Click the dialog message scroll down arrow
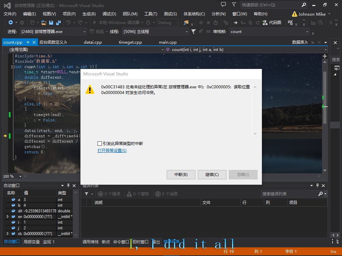Screen dimensions: 342x256 coord(255,134)
